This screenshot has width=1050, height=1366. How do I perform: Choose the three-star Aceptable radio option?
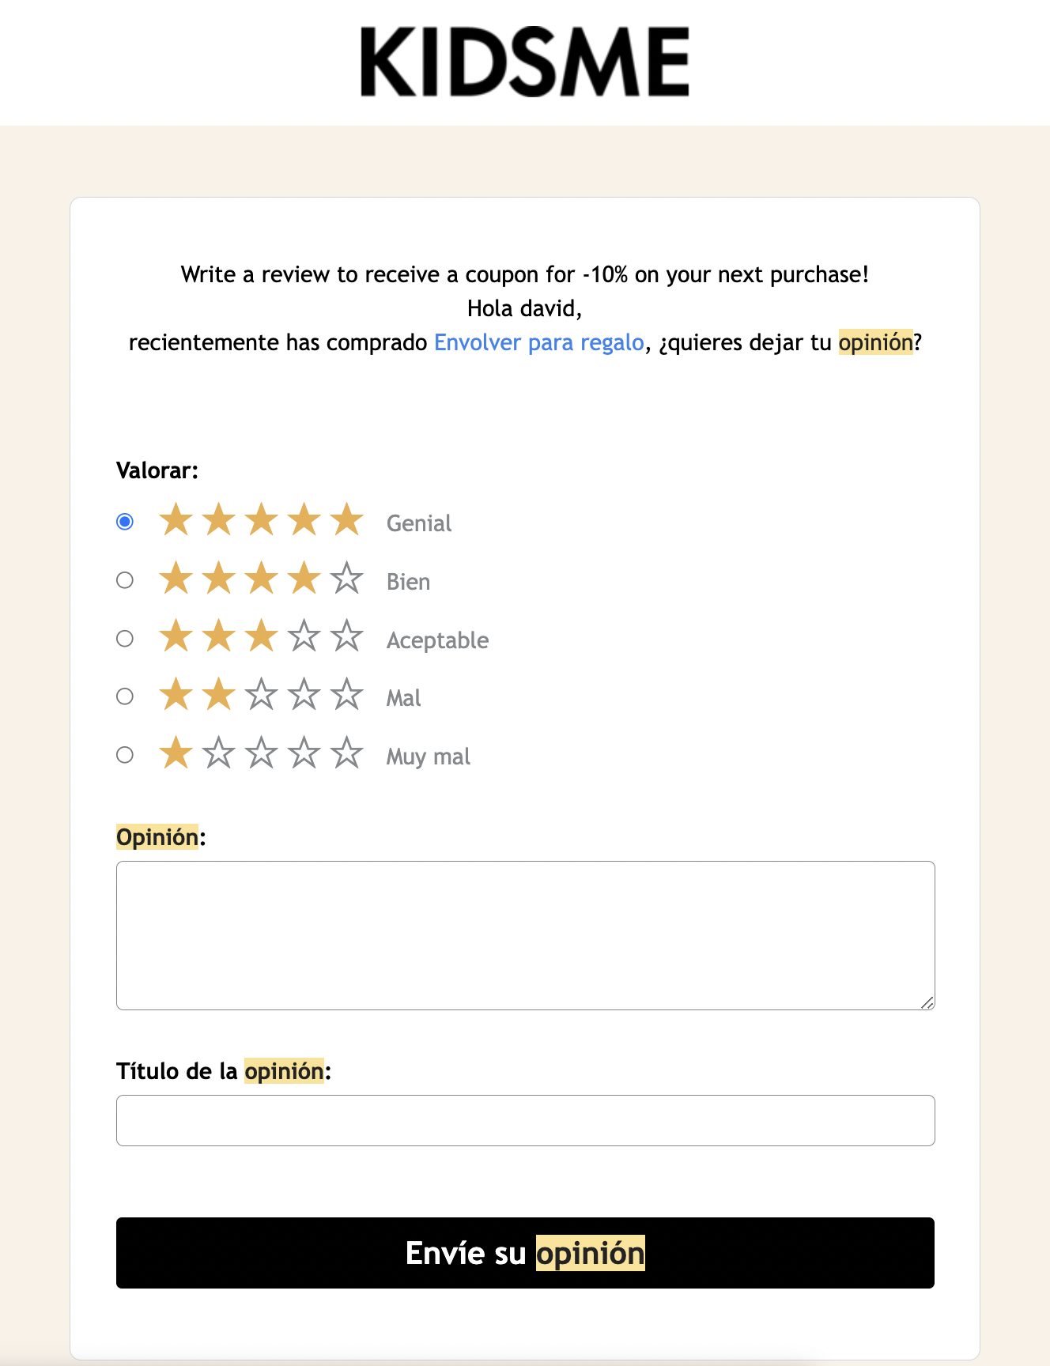pos(125,638)
